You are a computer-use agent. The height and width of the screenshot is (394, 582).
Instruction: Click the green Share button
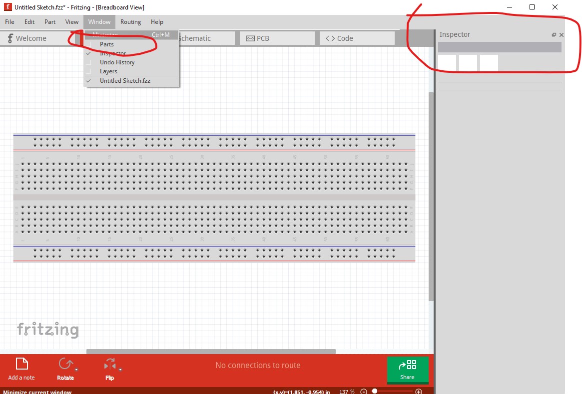pos(407,370)
